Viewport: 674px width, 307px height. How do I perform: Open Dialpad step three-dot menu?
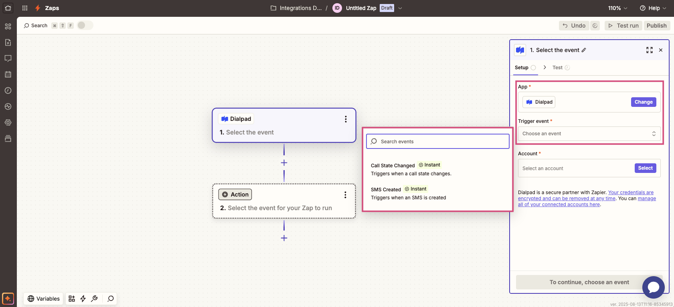(x=346, y=119)
